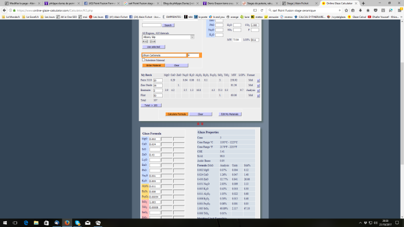
Task: Sort materials A to Z
Action: coord(145,41)
